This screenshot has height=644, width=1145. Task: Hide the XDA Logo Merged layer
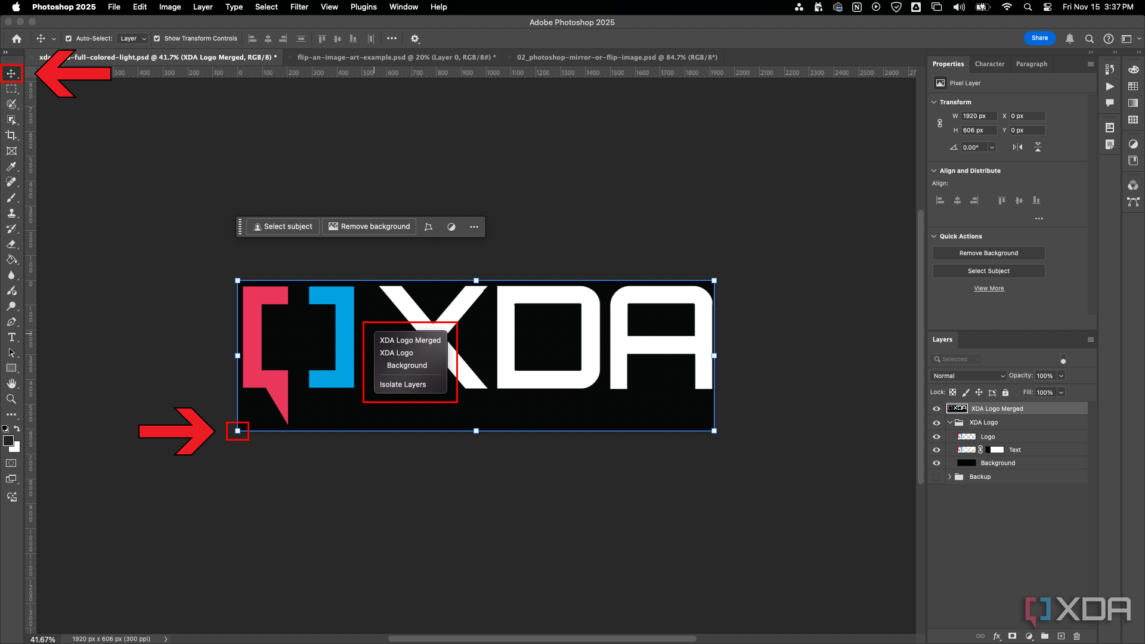click(936, 409)
